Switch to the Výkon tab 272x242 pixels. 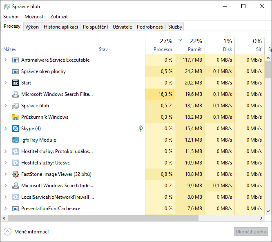coord(32,27)
